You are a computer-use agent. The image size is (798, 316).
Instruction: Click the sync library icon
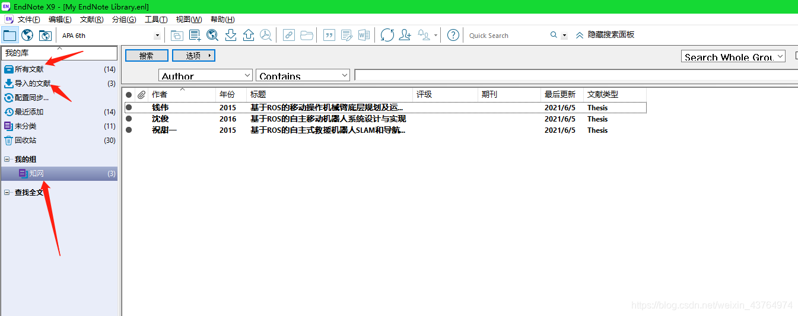[387, 35]
